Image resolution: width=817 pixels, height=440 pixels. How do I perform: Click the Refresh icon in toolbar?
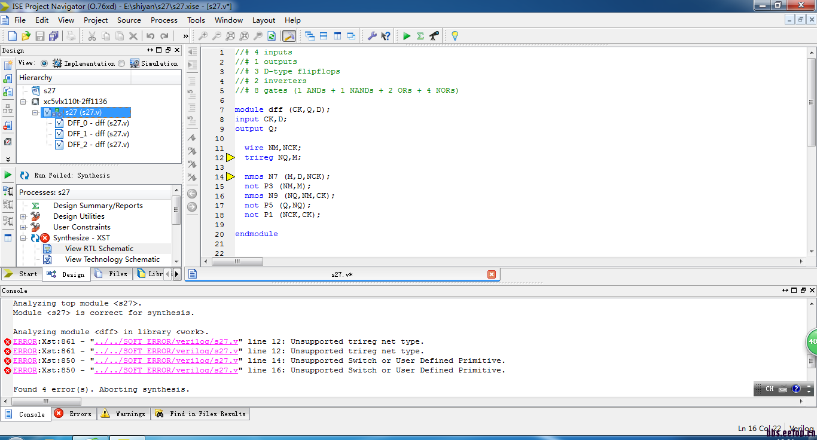coord(272,36)
